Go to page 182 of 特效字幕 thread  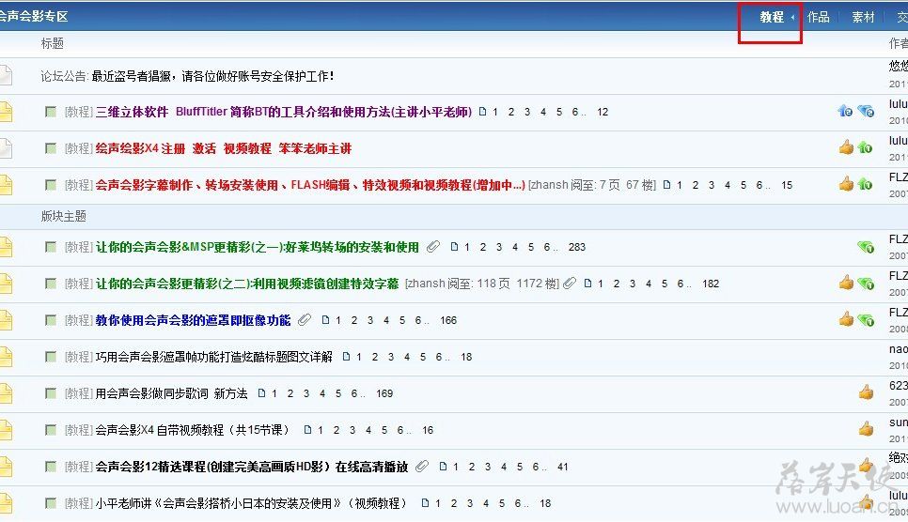click(711, 284)
